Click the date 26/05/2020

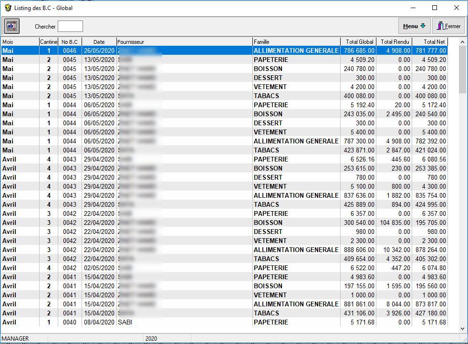point(99,51)
